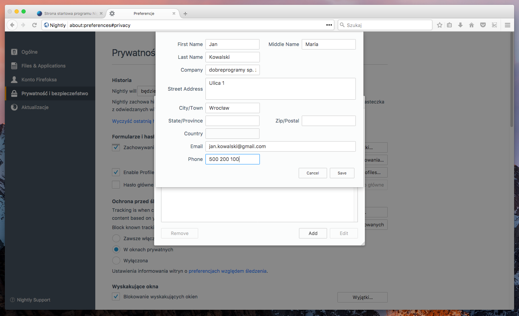Click the State/Province field
The image size is (519, 316).
(232, 121)
